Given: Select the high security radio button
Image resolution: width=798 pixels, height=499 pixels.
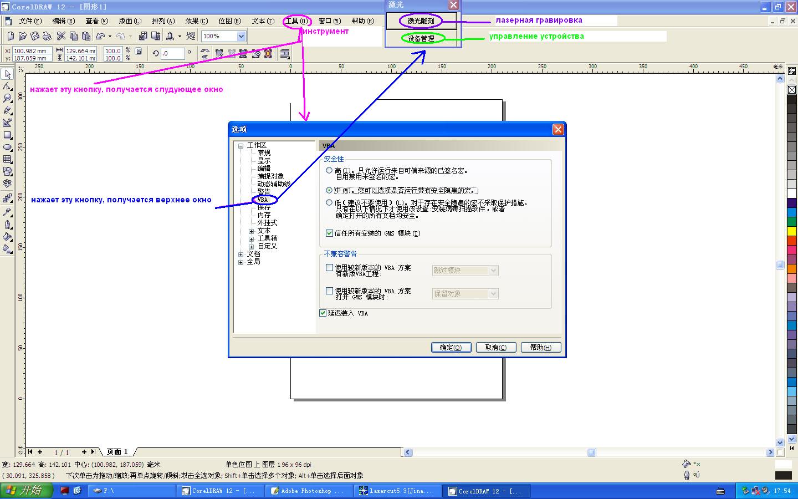Looking at the screenshot, I should pyautogui.click(x=329, y=171).
